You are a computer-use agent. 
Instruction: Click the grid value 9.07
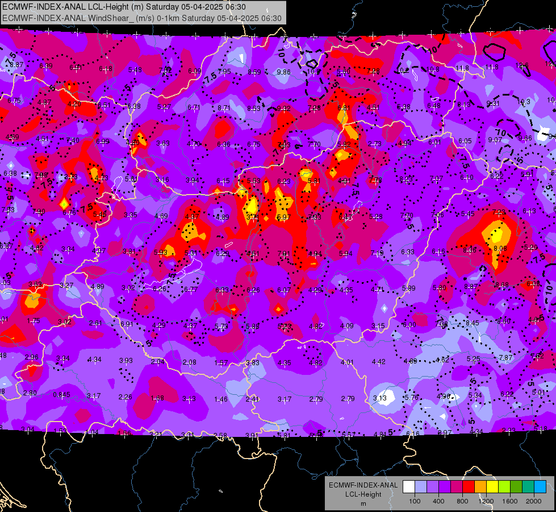495,140
